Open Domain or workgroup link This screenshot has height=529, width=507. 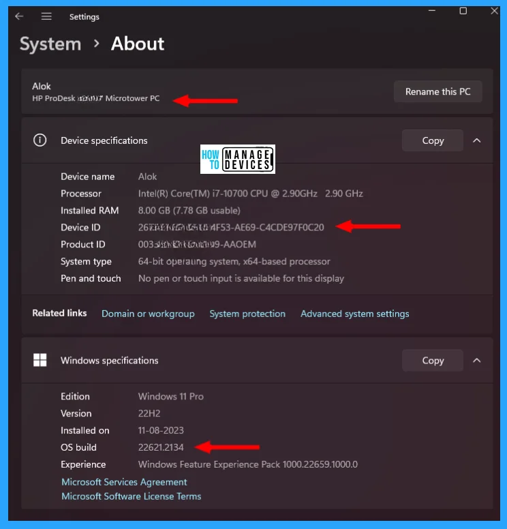[x=148, y=314]
